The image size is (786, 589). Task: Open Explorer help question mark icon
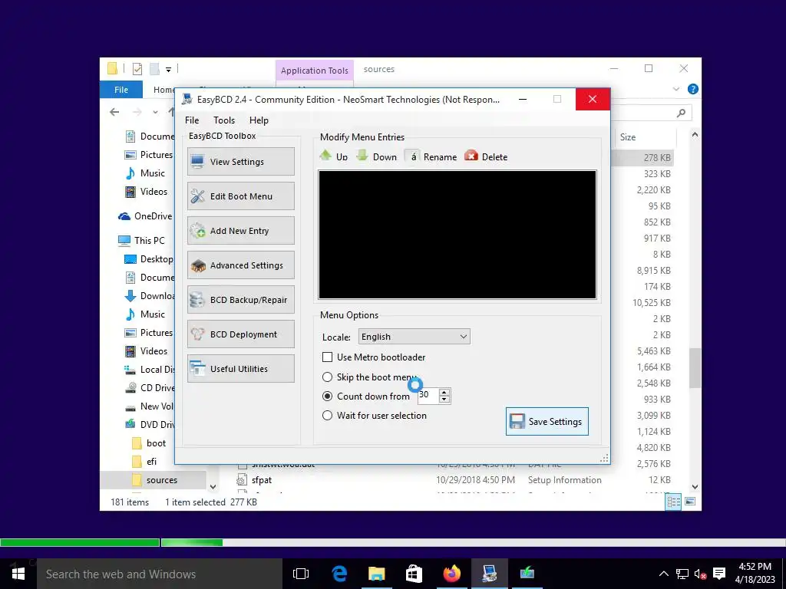693,89
